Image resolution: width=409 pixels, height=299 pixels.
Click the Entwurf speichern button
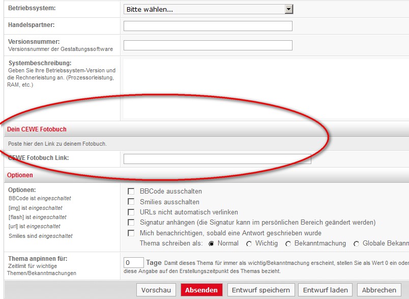click(x=261, y=290)
